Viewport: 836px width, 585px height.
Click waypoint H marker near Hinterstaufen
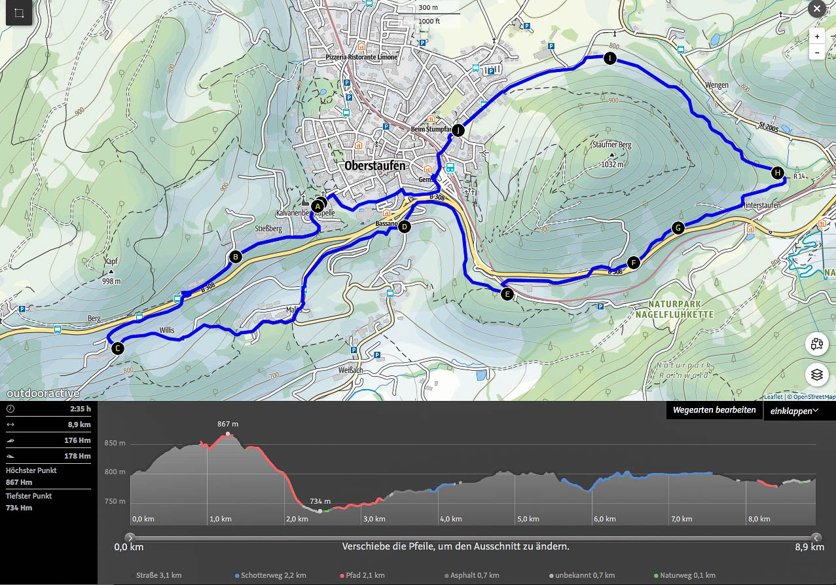coord(777,173)
